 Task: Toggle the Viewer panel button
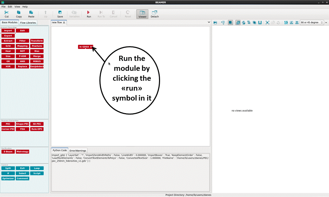click(142, 14)
